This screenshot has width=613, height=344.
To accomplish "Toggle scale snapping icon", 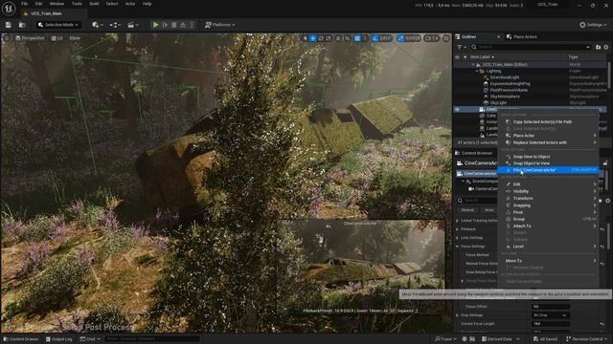I will pyautogui.click(x=400, y=38).
